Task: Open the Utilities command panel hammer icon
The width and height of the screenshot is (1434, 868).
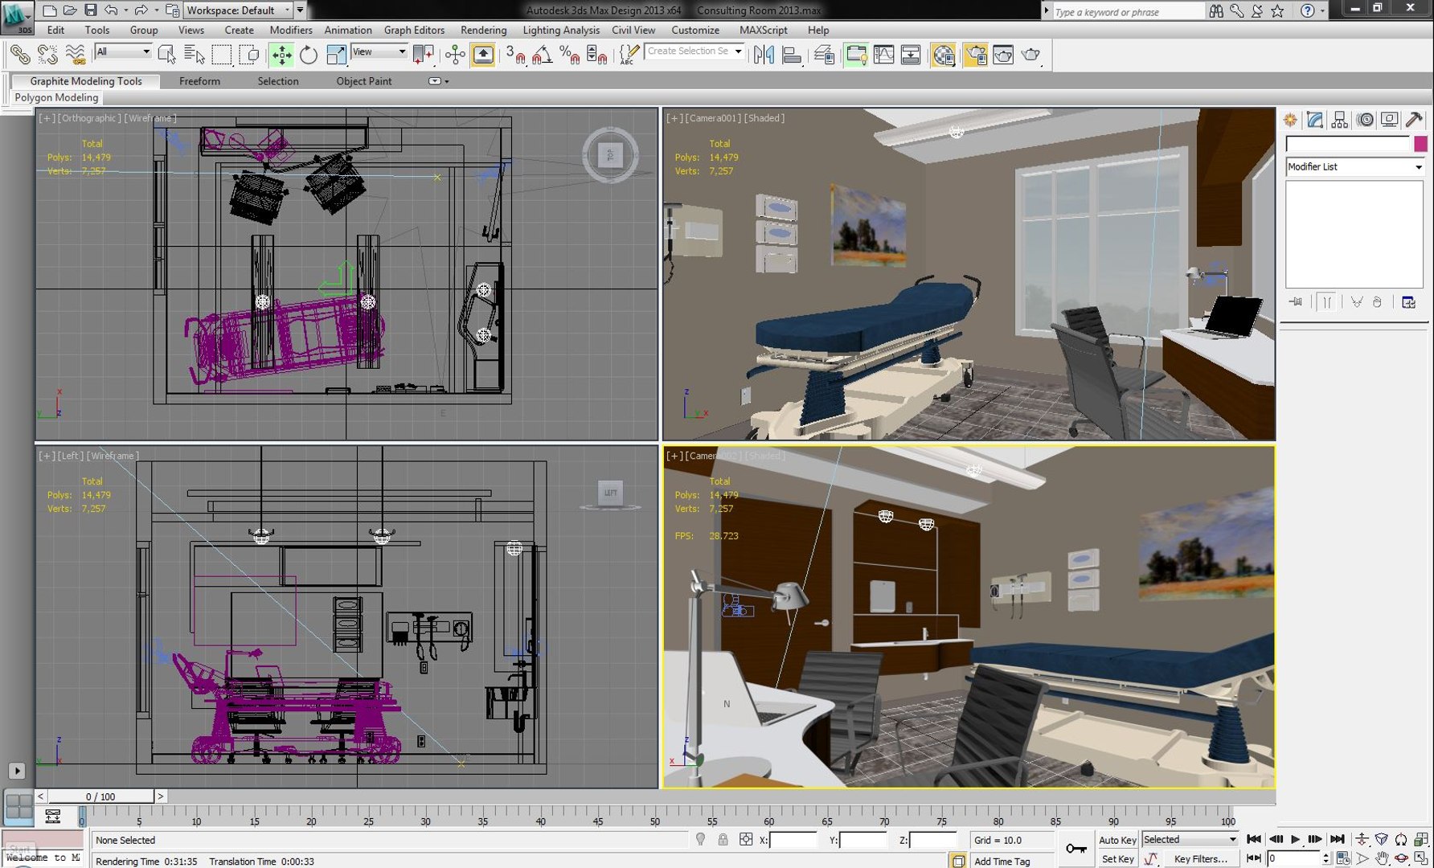Action: (x=1414, y=120)
